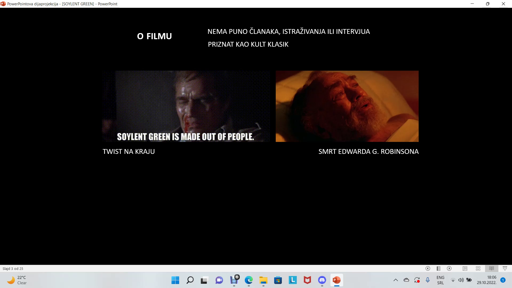The height and width of the screenshot is (288, 512).
Task: Open Discord from the taskbar
Action: pos(322,280)
